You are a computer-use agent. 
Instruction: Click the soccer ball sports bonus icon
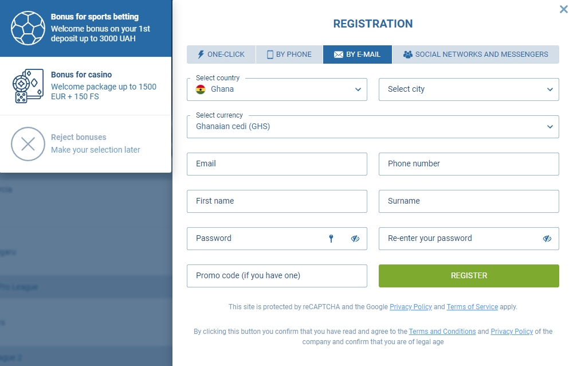[x=28, y=28]
